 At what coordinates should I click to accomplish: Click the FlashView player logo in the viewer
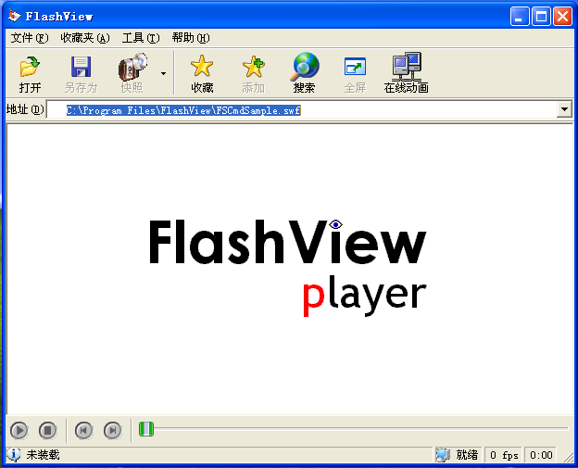point(288,268)
